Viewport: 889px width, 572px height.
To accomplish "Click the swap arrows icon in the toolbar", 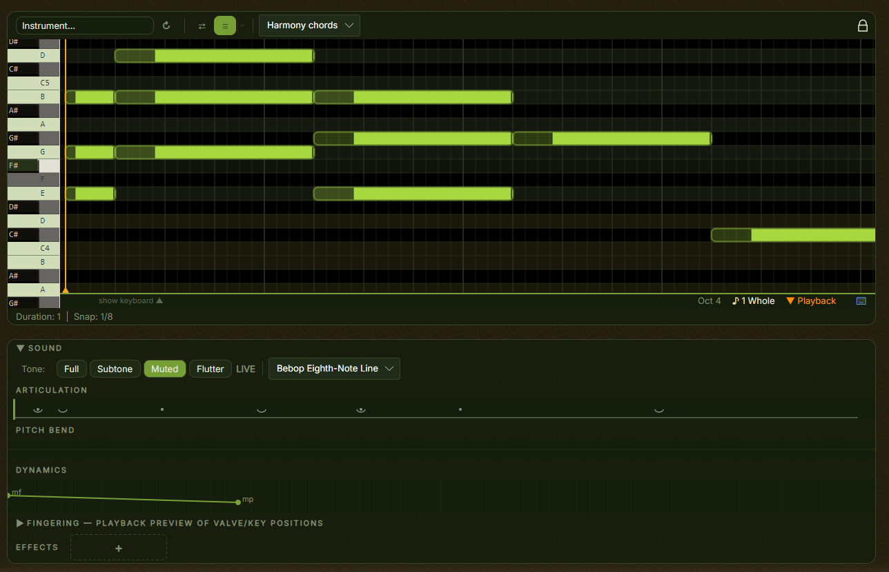I will (x=202, y=25).
